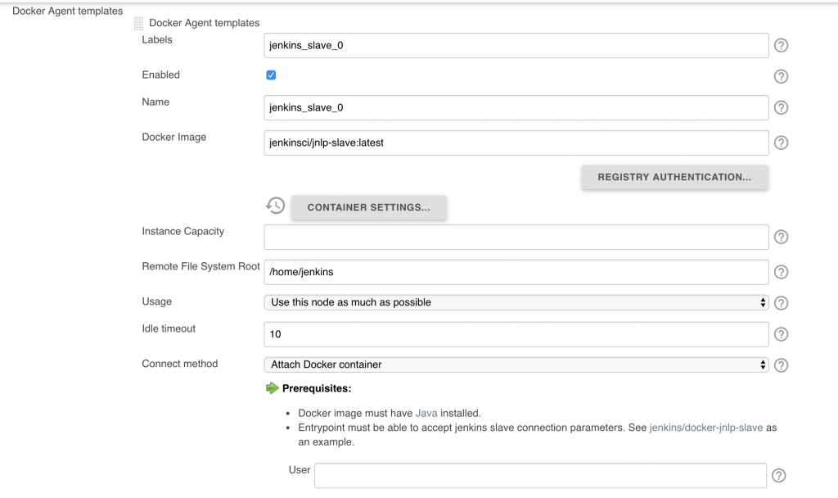
Task: Click the green Prerequisites arrow icon
Action: (272, 388)
